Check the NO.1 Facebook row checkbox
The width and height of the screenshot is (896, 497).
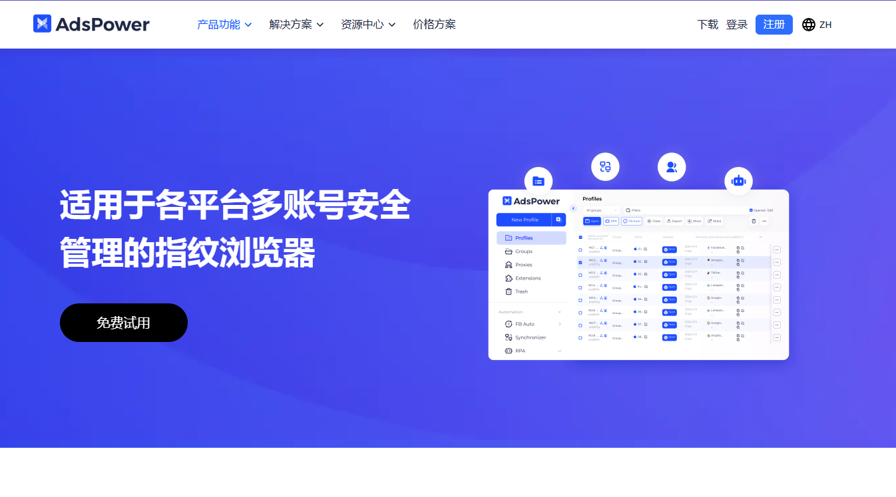[580, 249]
